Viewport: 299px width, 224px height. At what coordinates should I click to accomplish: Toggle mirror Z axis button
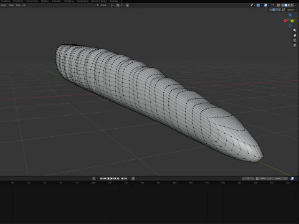coord(280,9)
